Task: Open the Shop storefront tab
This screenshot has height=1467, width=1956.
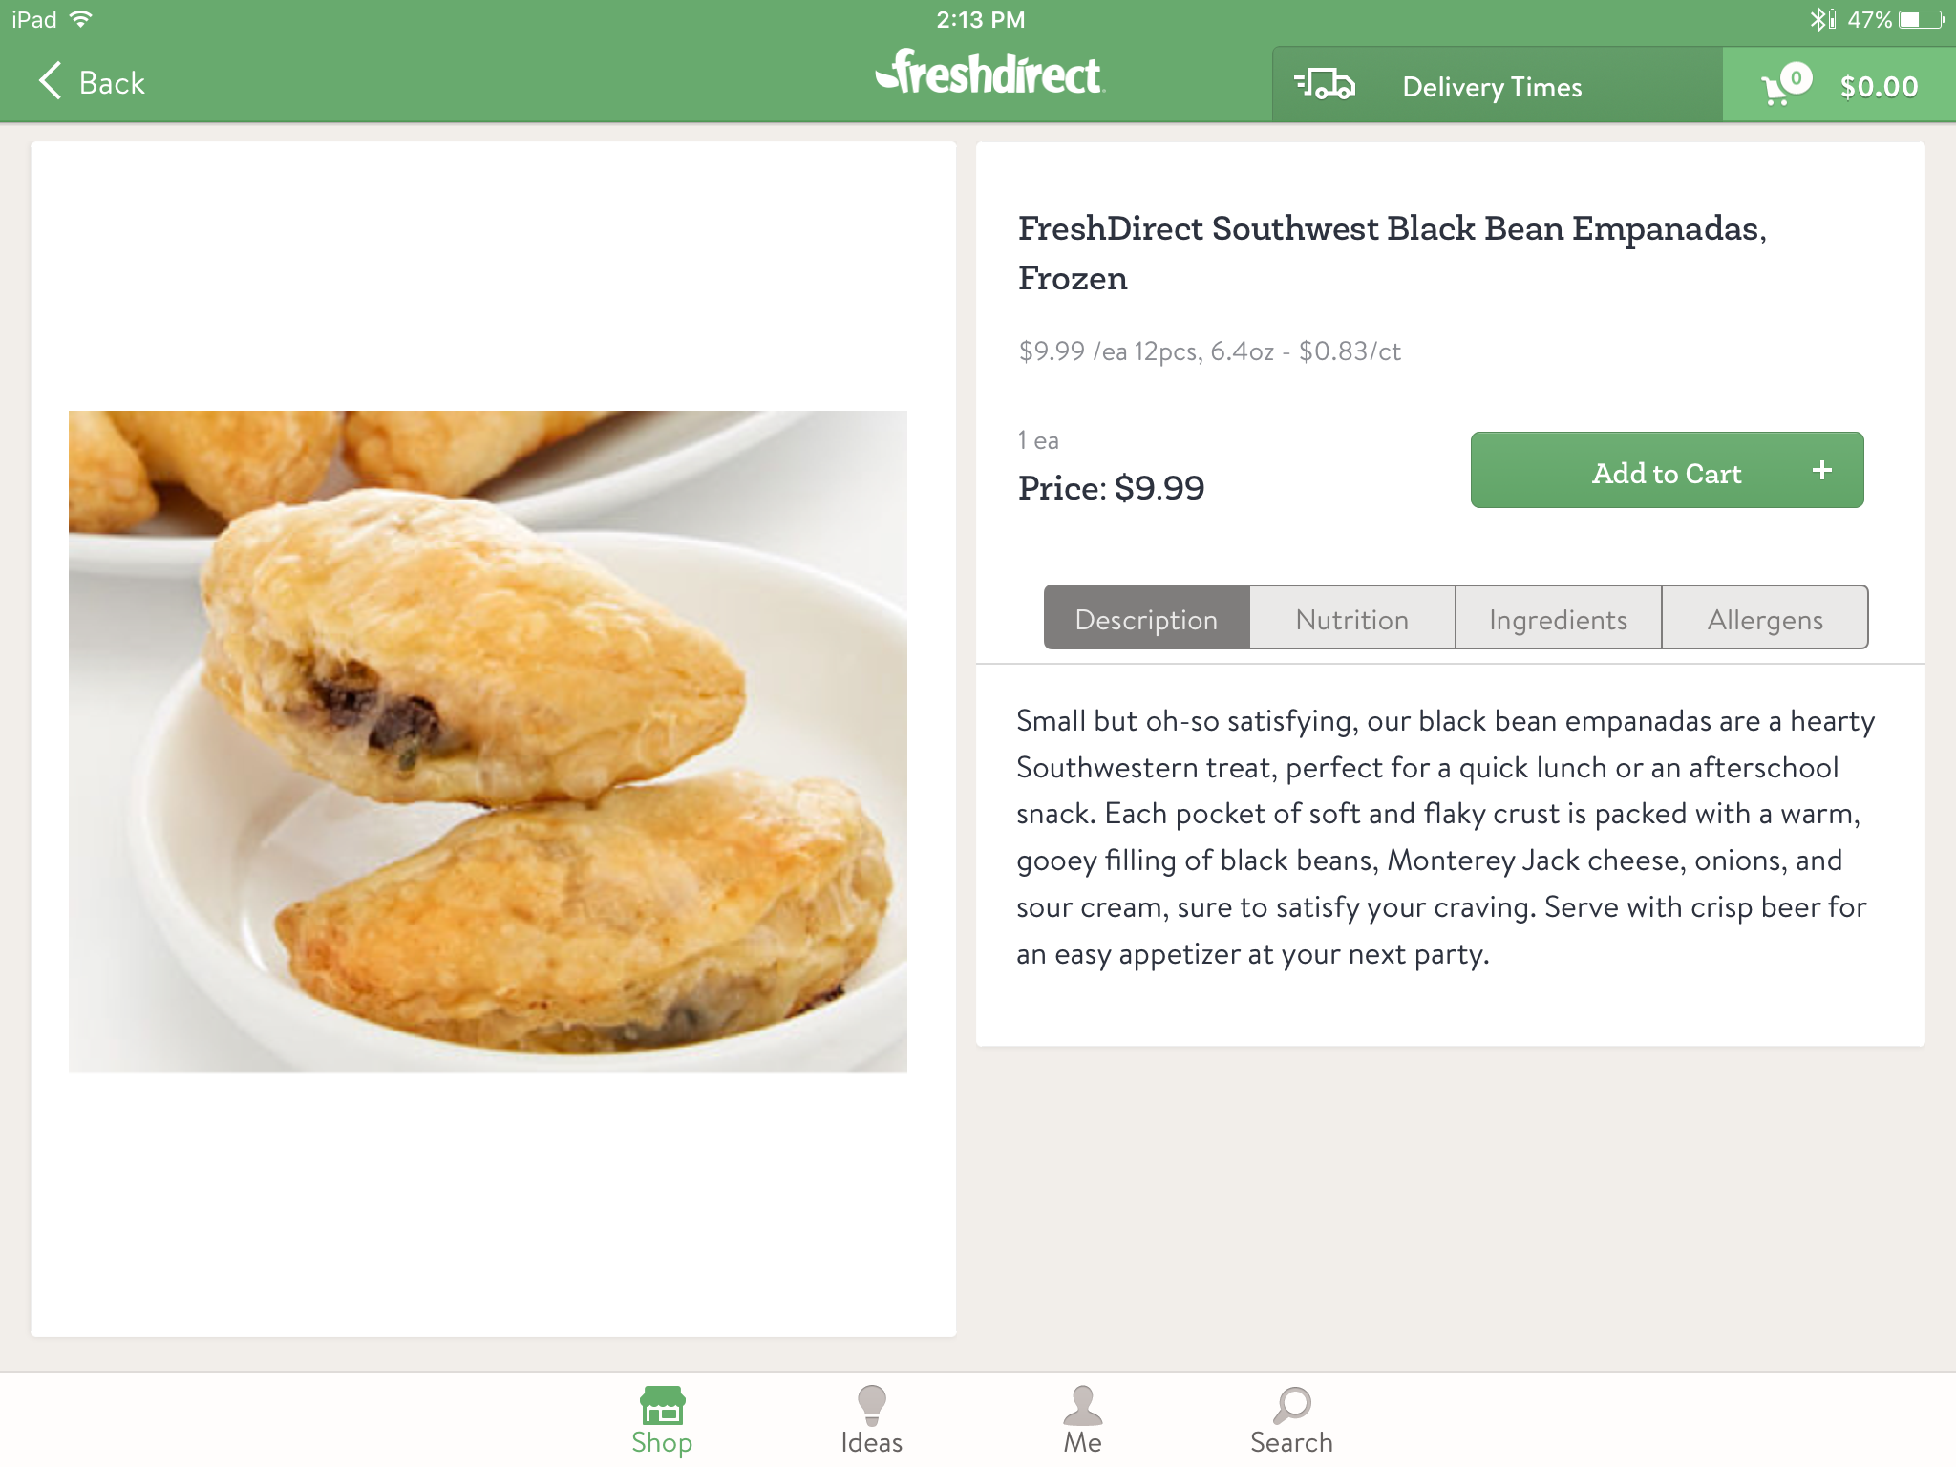Action: 662,1420
